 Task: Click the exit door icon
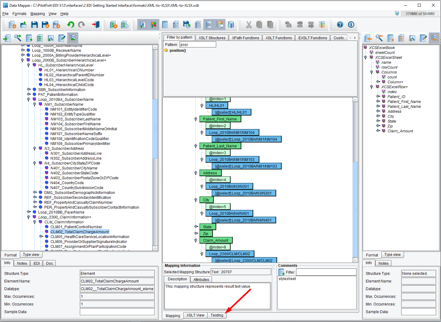point(96,25)
